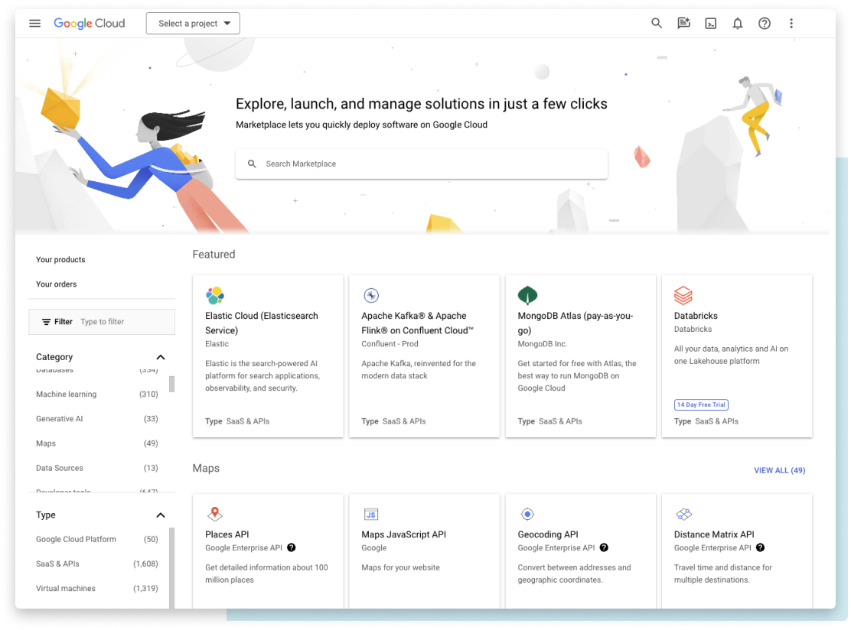Screen dimensions: 851x630
Task: Click the Category list scrollbar thumb
Action: click(x=172, y=384)
